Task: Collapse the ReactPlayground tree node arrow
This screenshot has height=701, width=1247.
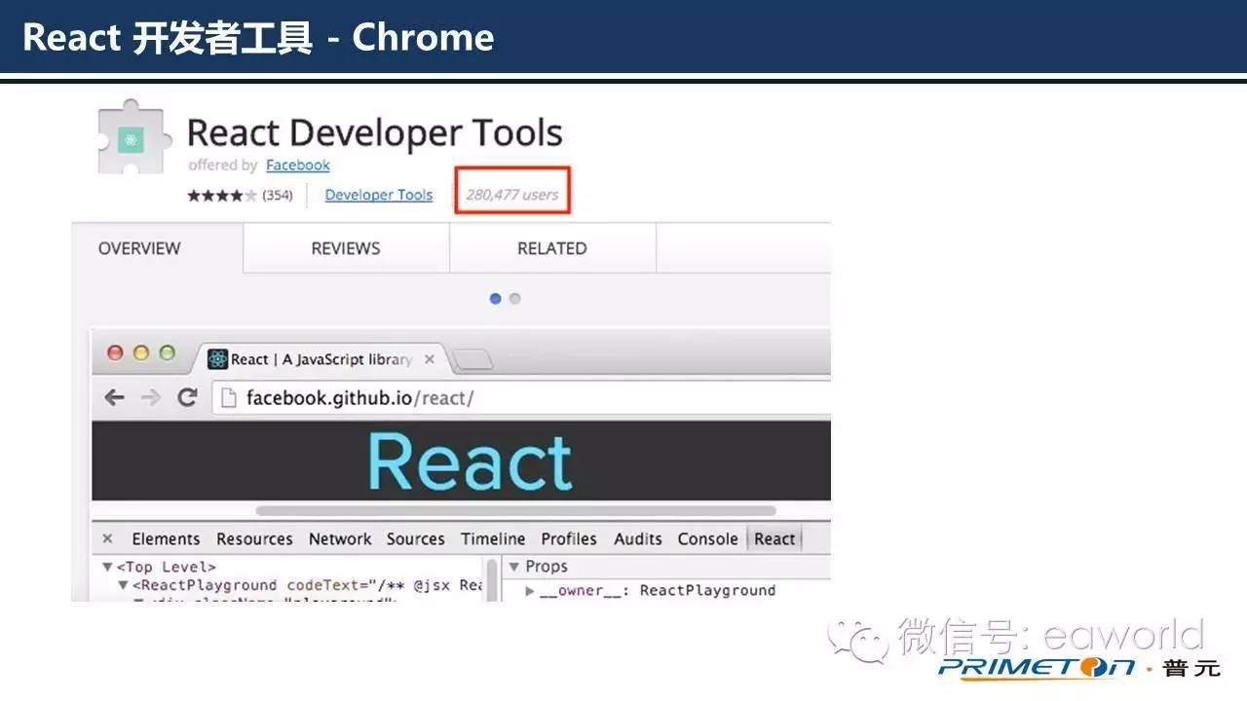Action: (x=123, y=585)
